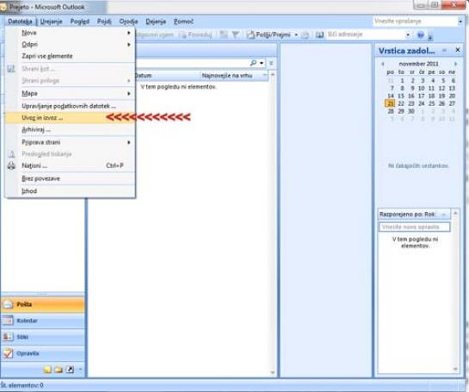This screenshot has height=392, width=469.
Task: Go to next month in calendar
Action: pyautogui.click(x=455, y=64)
